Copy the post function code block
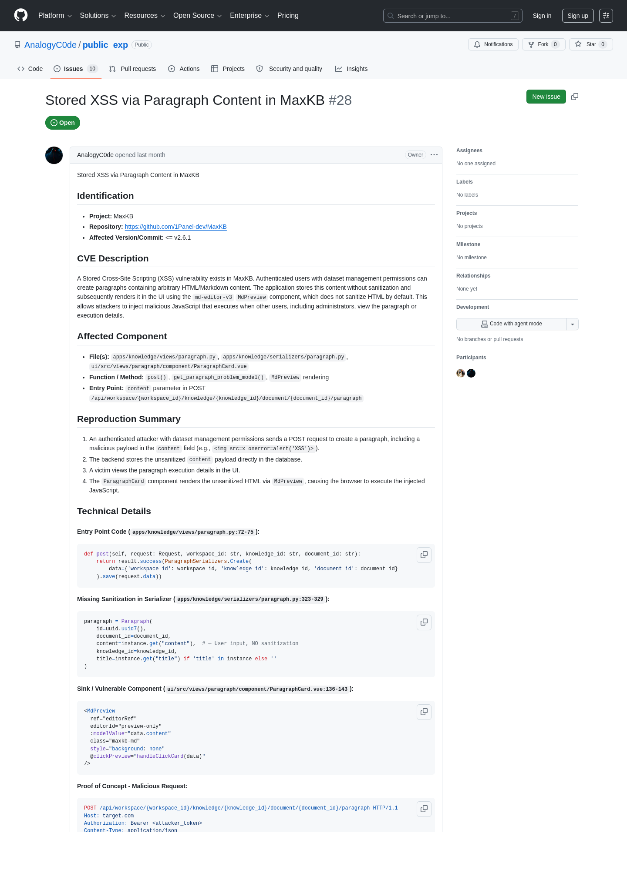 point(424,555)
